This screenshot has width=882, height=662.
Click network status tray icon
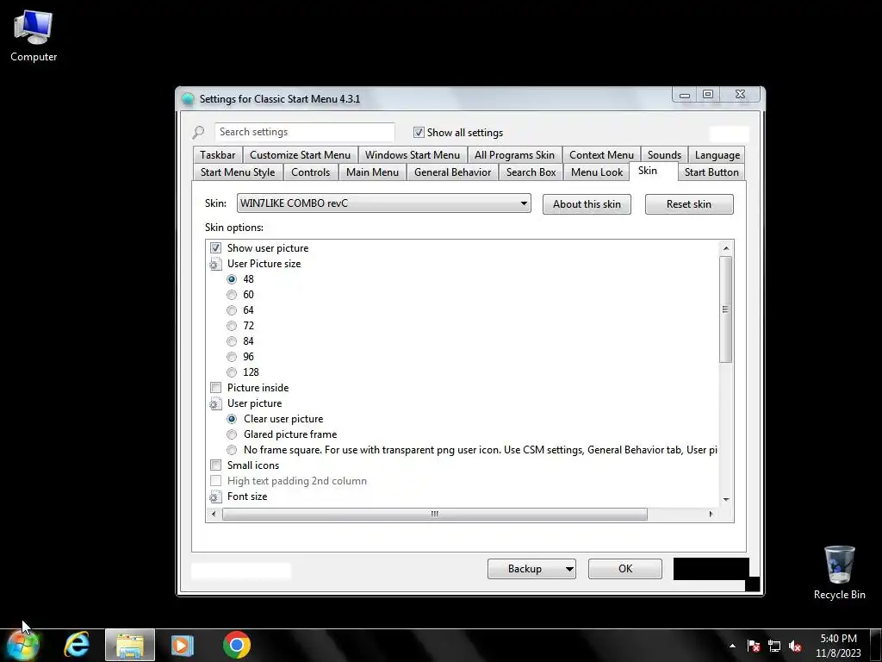(x=774, y=646)
